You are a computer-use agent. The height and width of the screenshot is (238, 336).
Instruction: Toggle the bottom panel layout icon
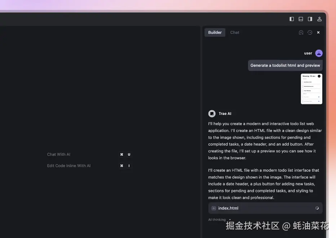pos(301,19)
